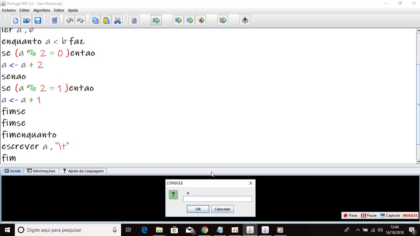The height and width of the screenshot is (236, 420).
Task: Click the save-and-run toolbar icon
Action: click(223, 21)
